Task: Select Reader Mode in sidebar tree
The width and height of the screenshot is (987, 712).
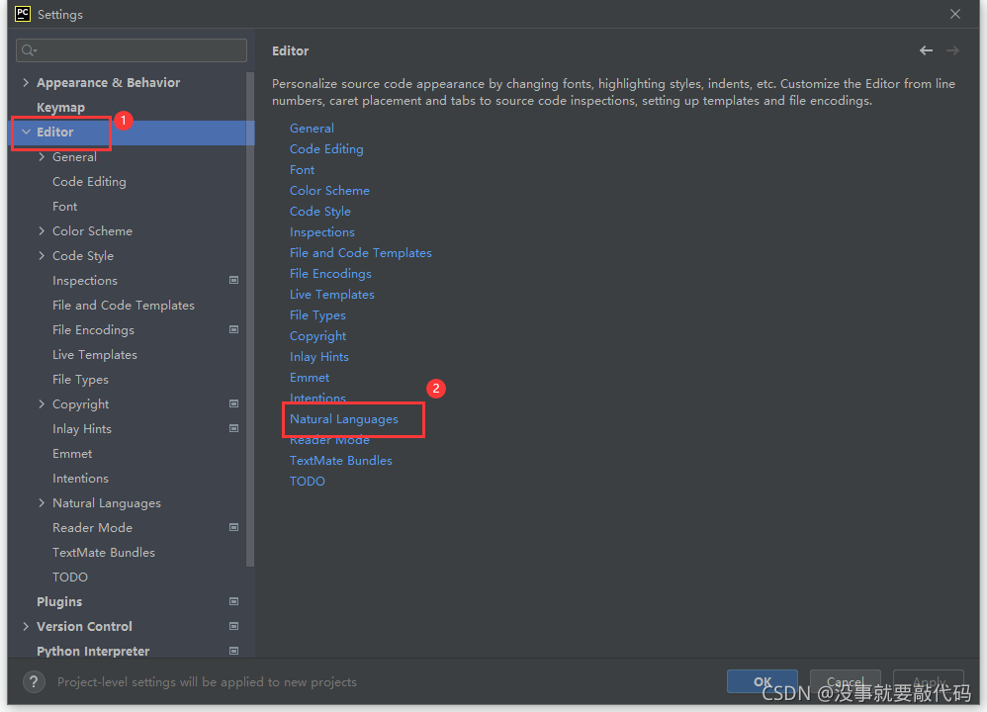Action: pyautogui.click(x=93, y=527)
